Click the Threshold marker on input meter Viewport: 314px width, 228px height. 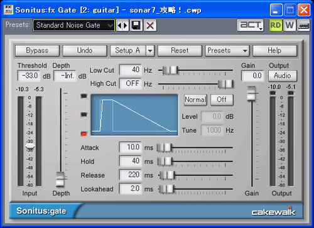pos(30,147)
